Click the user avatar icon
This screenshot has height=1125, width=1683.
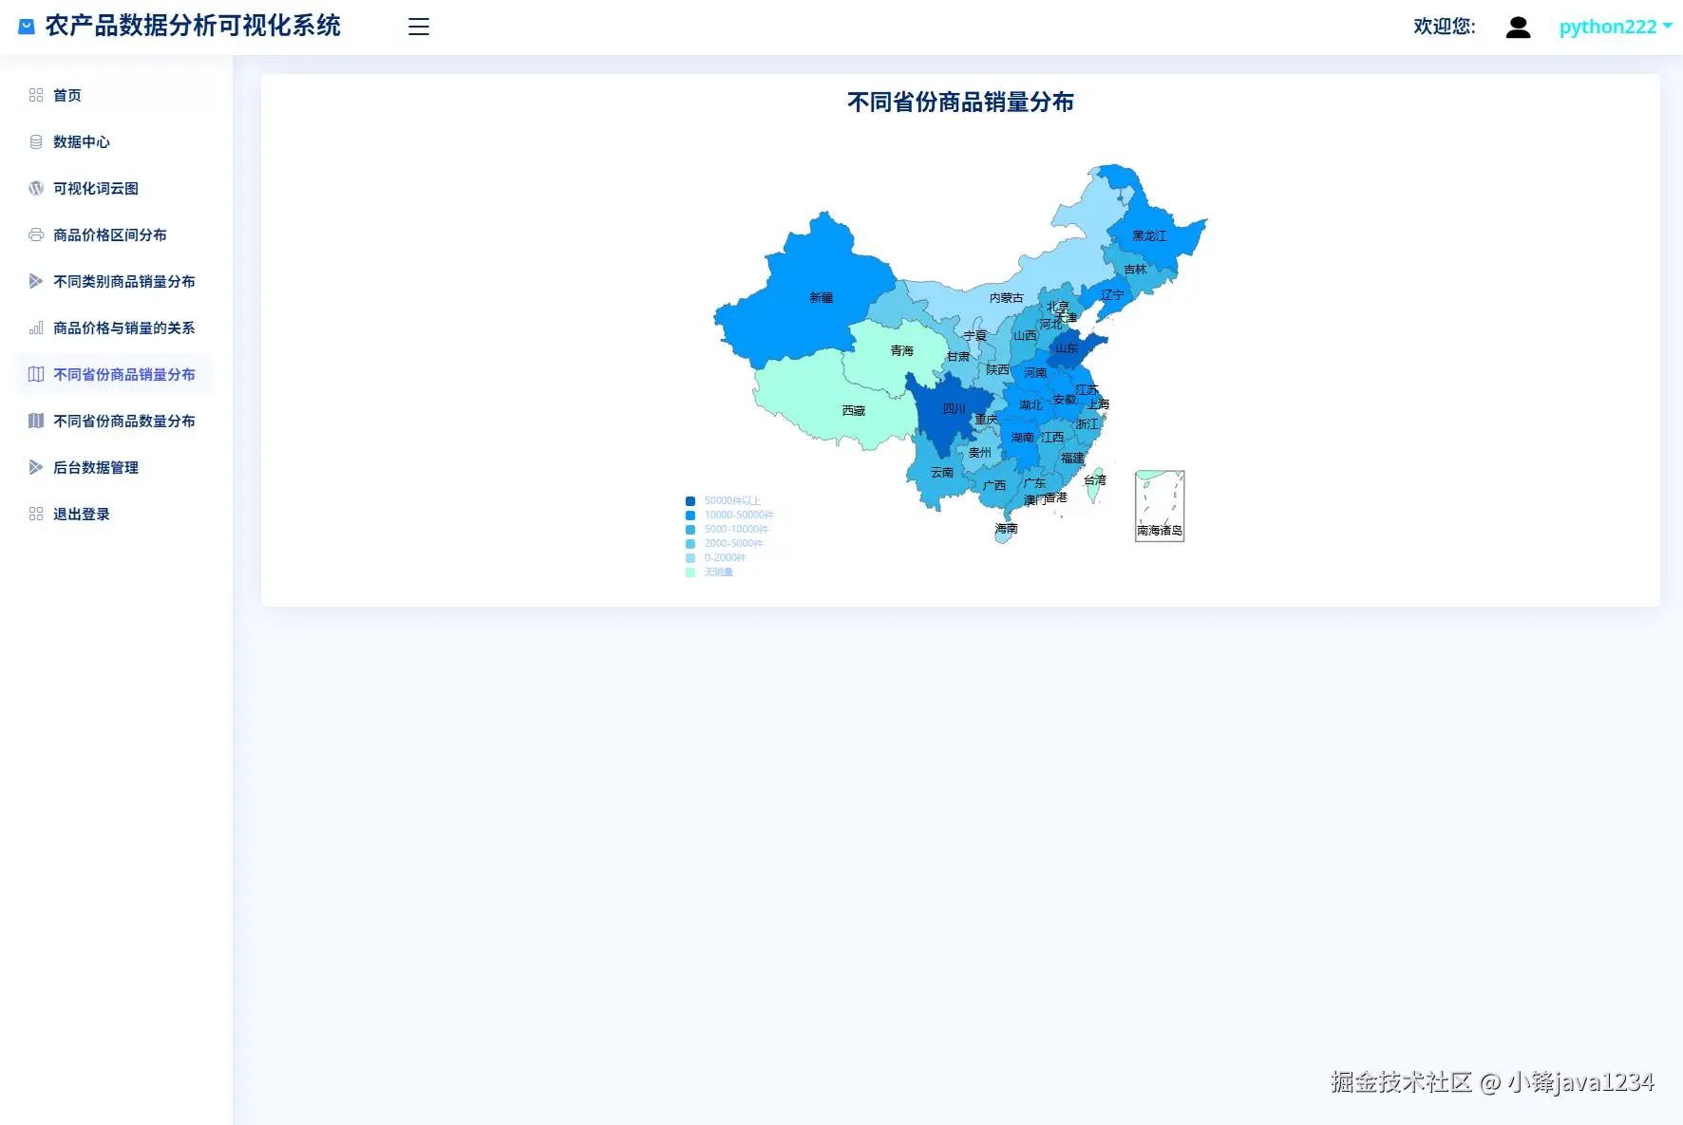click(x=1518, y=27)
